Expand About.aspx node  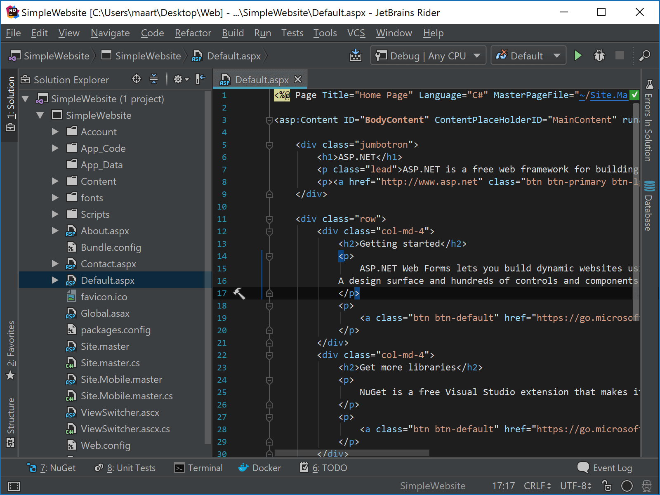pyautogui.click(x=55, y=231)
